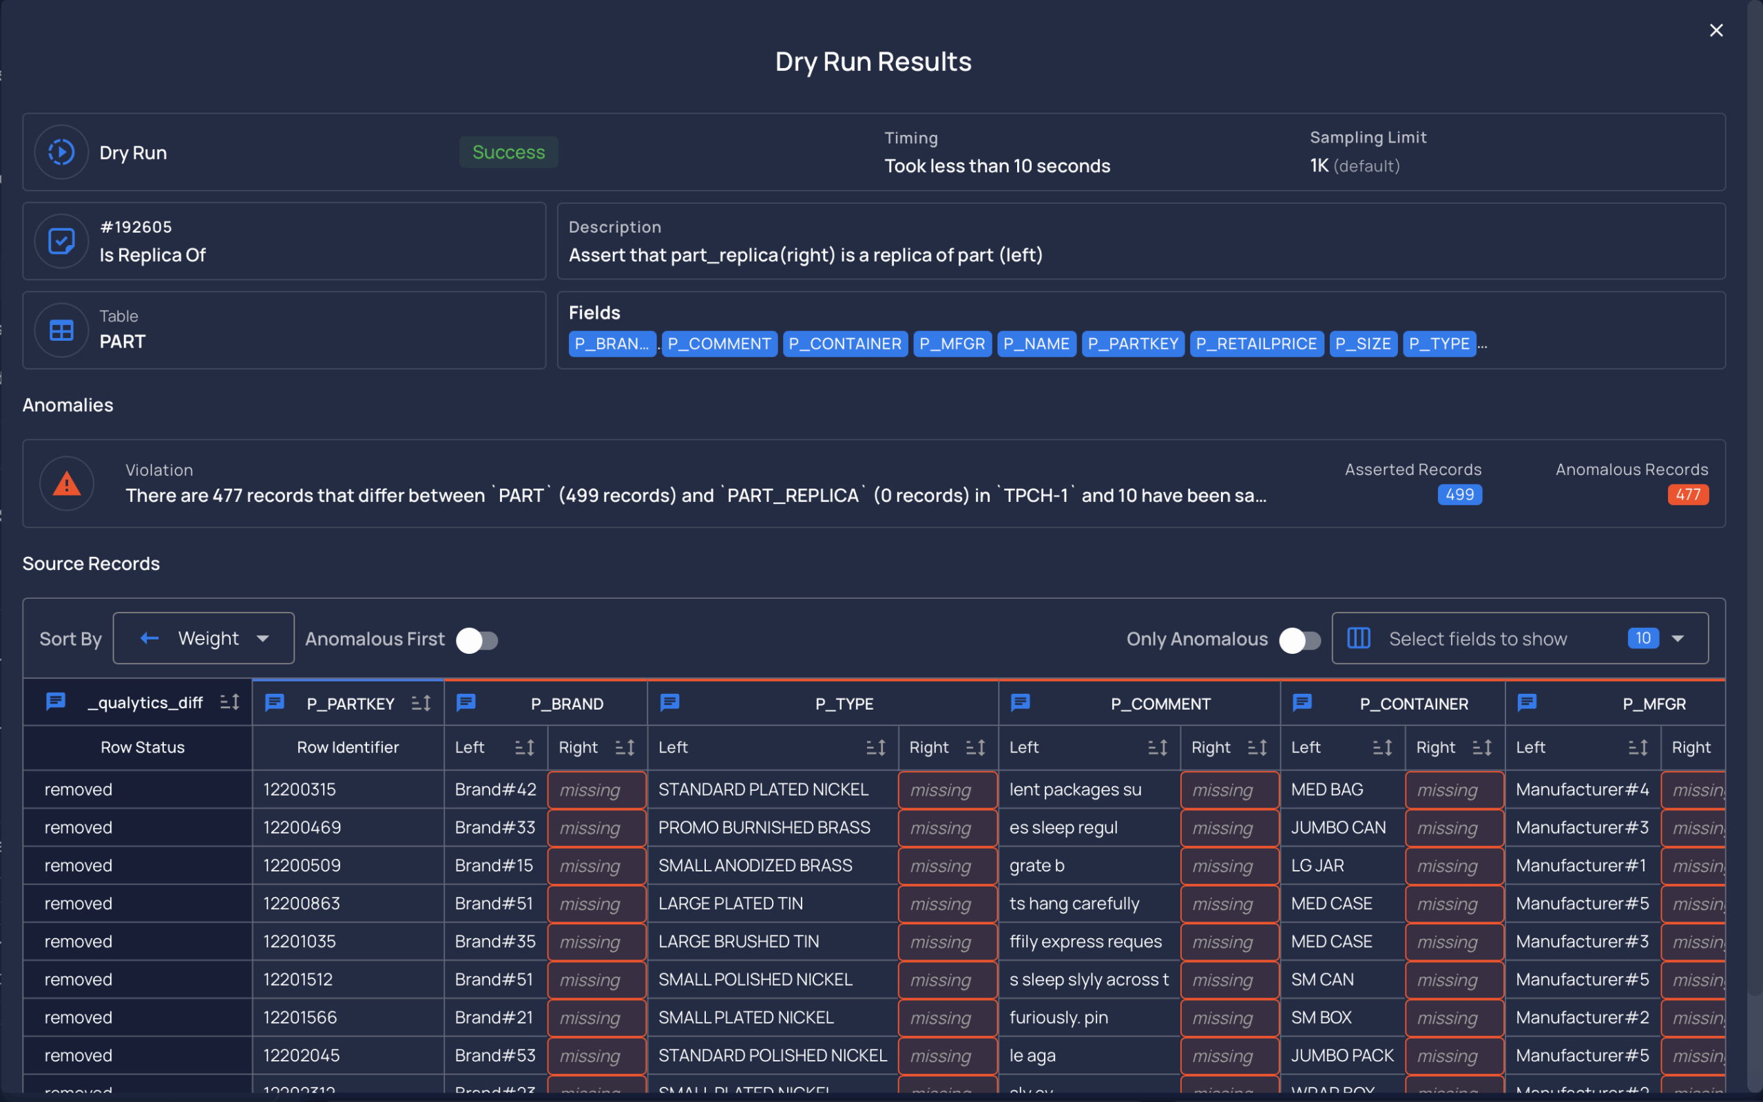Click the sort direction arrow beside Weight
This screenshot has width=1763, height=1102.
coord(149,639)
